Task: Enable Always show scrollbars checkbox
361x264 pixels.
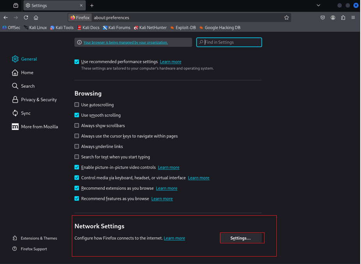Action: coord(76,126)
